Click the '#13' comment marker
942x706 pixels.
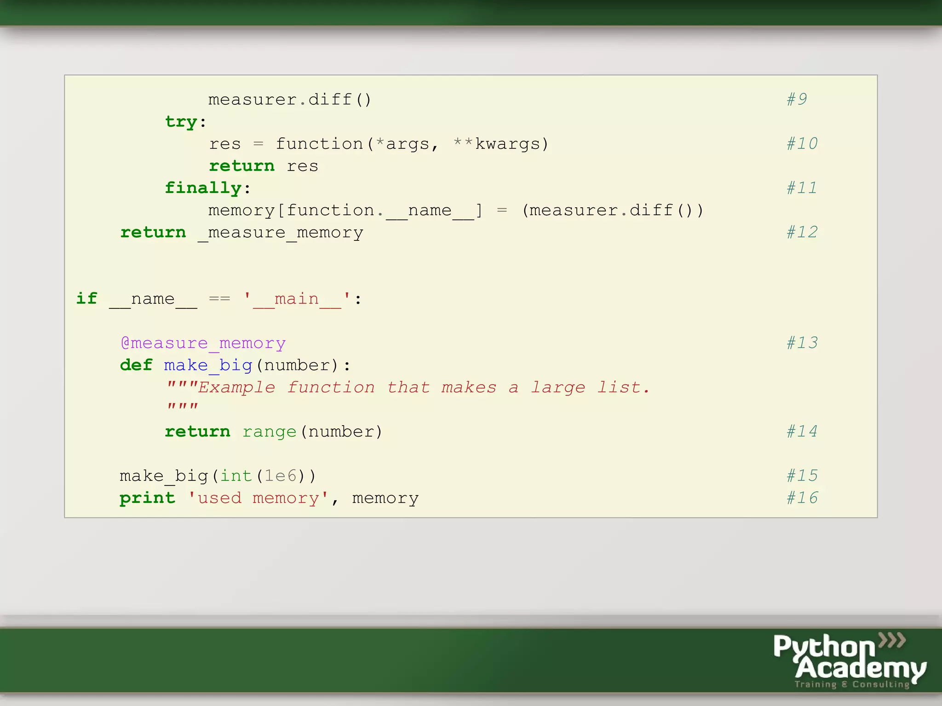coord(802,342)
